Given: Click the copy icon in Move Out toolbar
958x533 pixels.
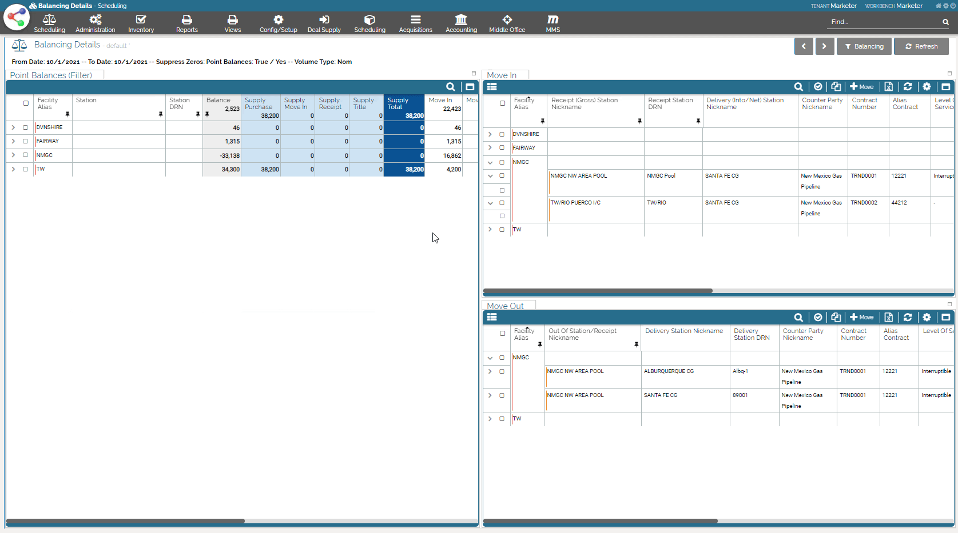Looking at the screenshot, I should (x=836, y=318).
